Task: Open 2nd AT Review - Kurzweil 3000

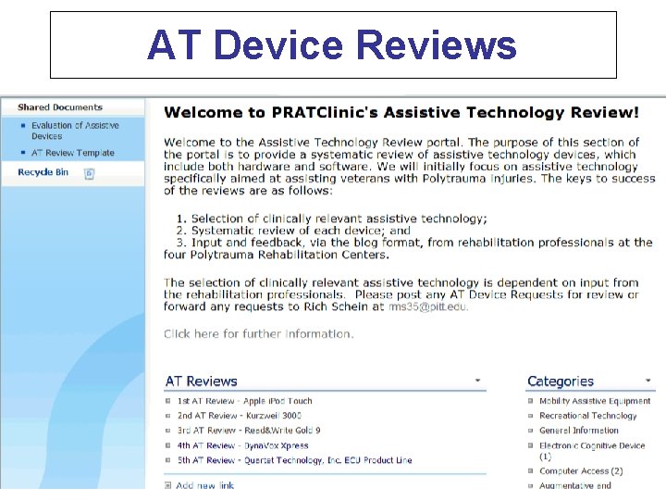Action: [240, 416]
